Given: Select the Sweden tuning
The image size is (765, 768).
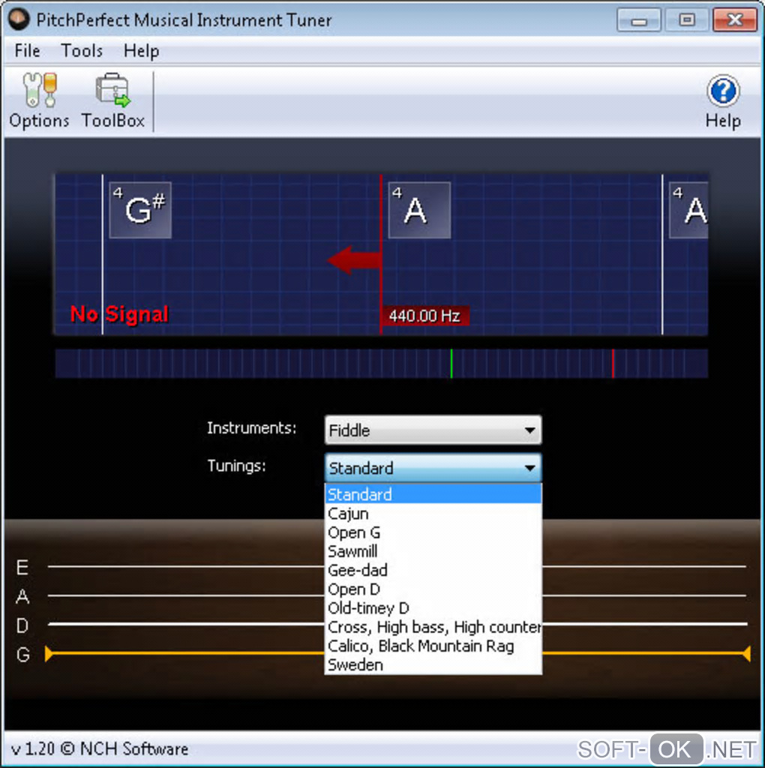Looking at the screenshot, I should click(x=433, y=664).
